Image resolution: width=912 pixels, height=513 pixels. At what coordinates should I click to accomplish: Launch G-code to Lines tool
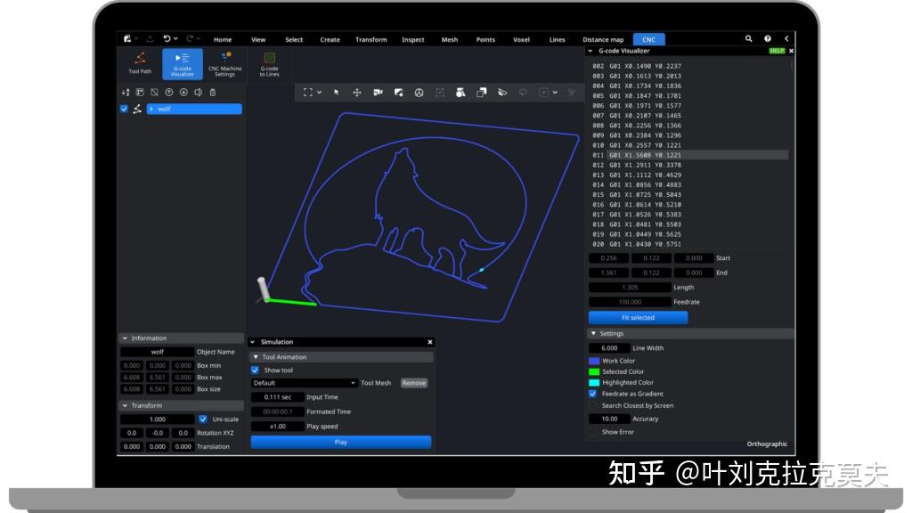pos(269,63)
